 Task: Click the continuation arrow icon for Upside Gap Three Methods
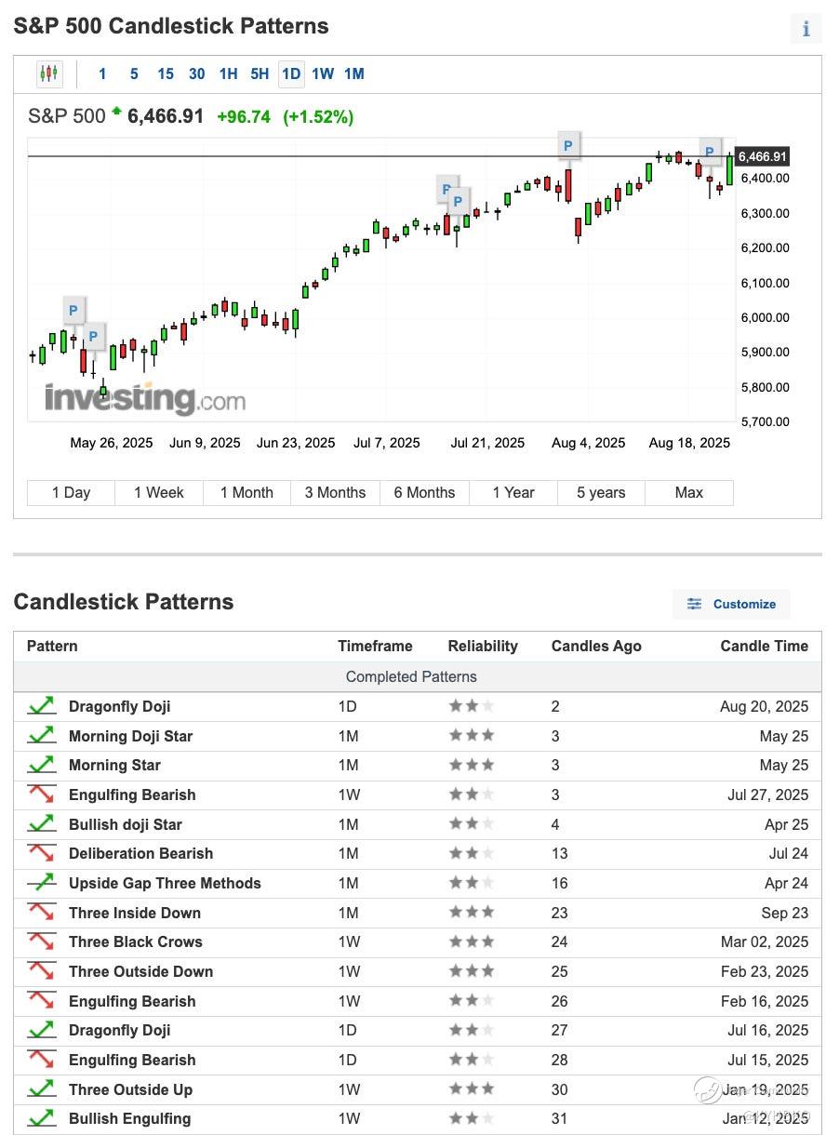point(41,884)
